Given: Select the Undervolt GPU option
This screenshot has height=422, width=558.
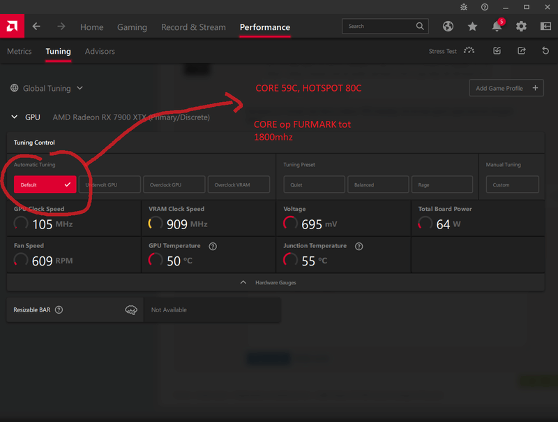Looking at the screenshot, I should pyautogui.click(x=110, y=184).
